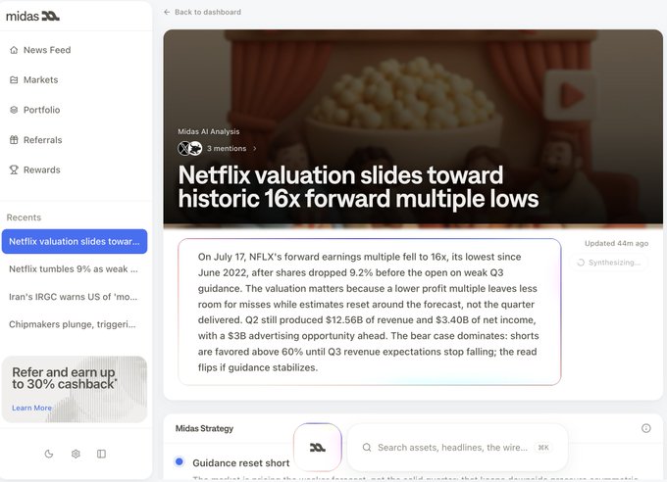Click the Markets chart icon
Screen dimensions: 667x482
(x=14, y=80)
